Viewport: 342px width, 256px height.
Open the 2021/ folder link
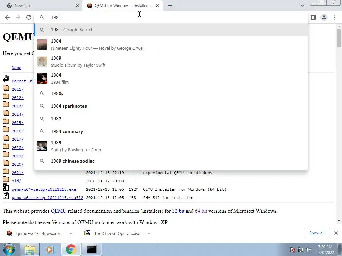18,173
